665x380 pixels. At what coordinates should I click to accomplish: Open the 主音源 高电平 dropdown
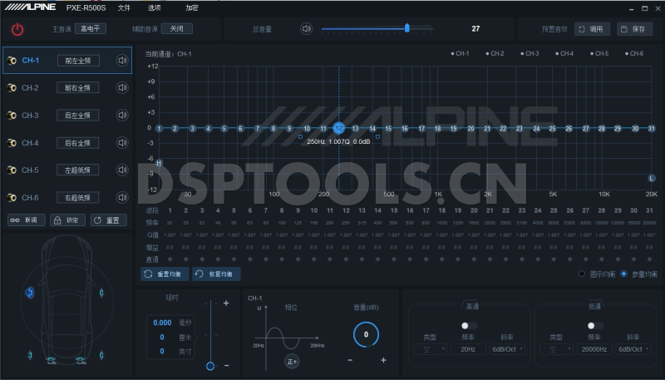click(91, 28)
